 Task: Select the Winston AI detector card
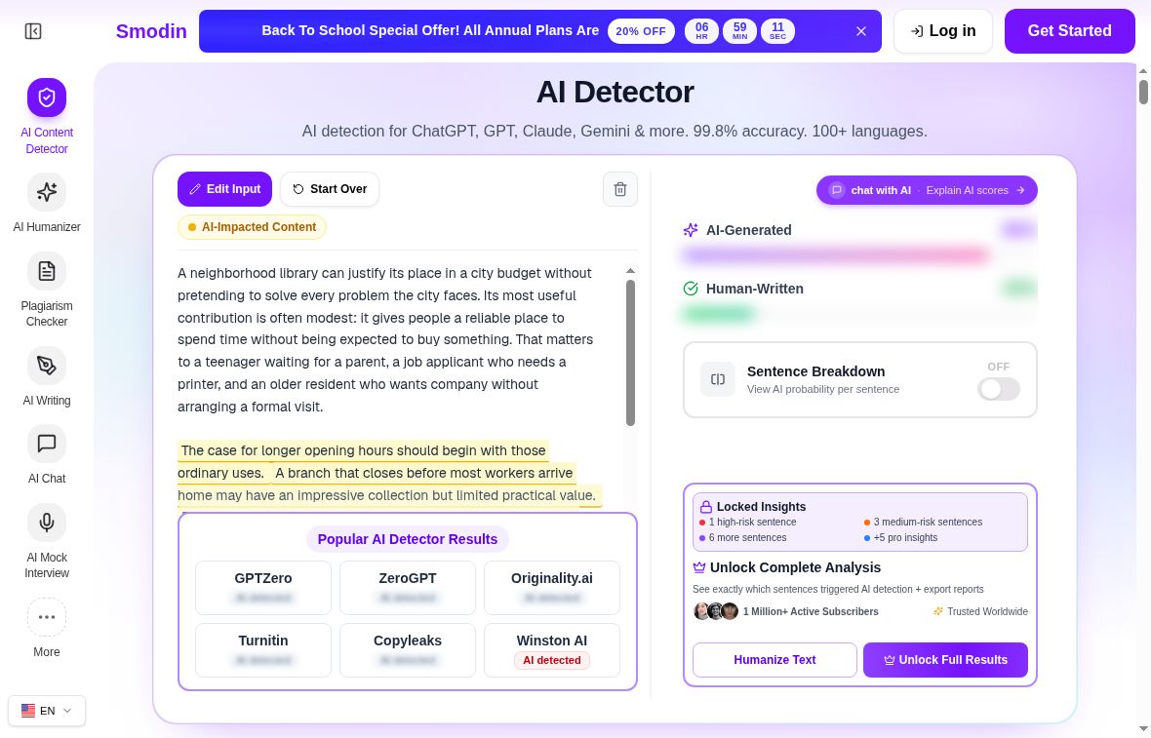point(552,650)
